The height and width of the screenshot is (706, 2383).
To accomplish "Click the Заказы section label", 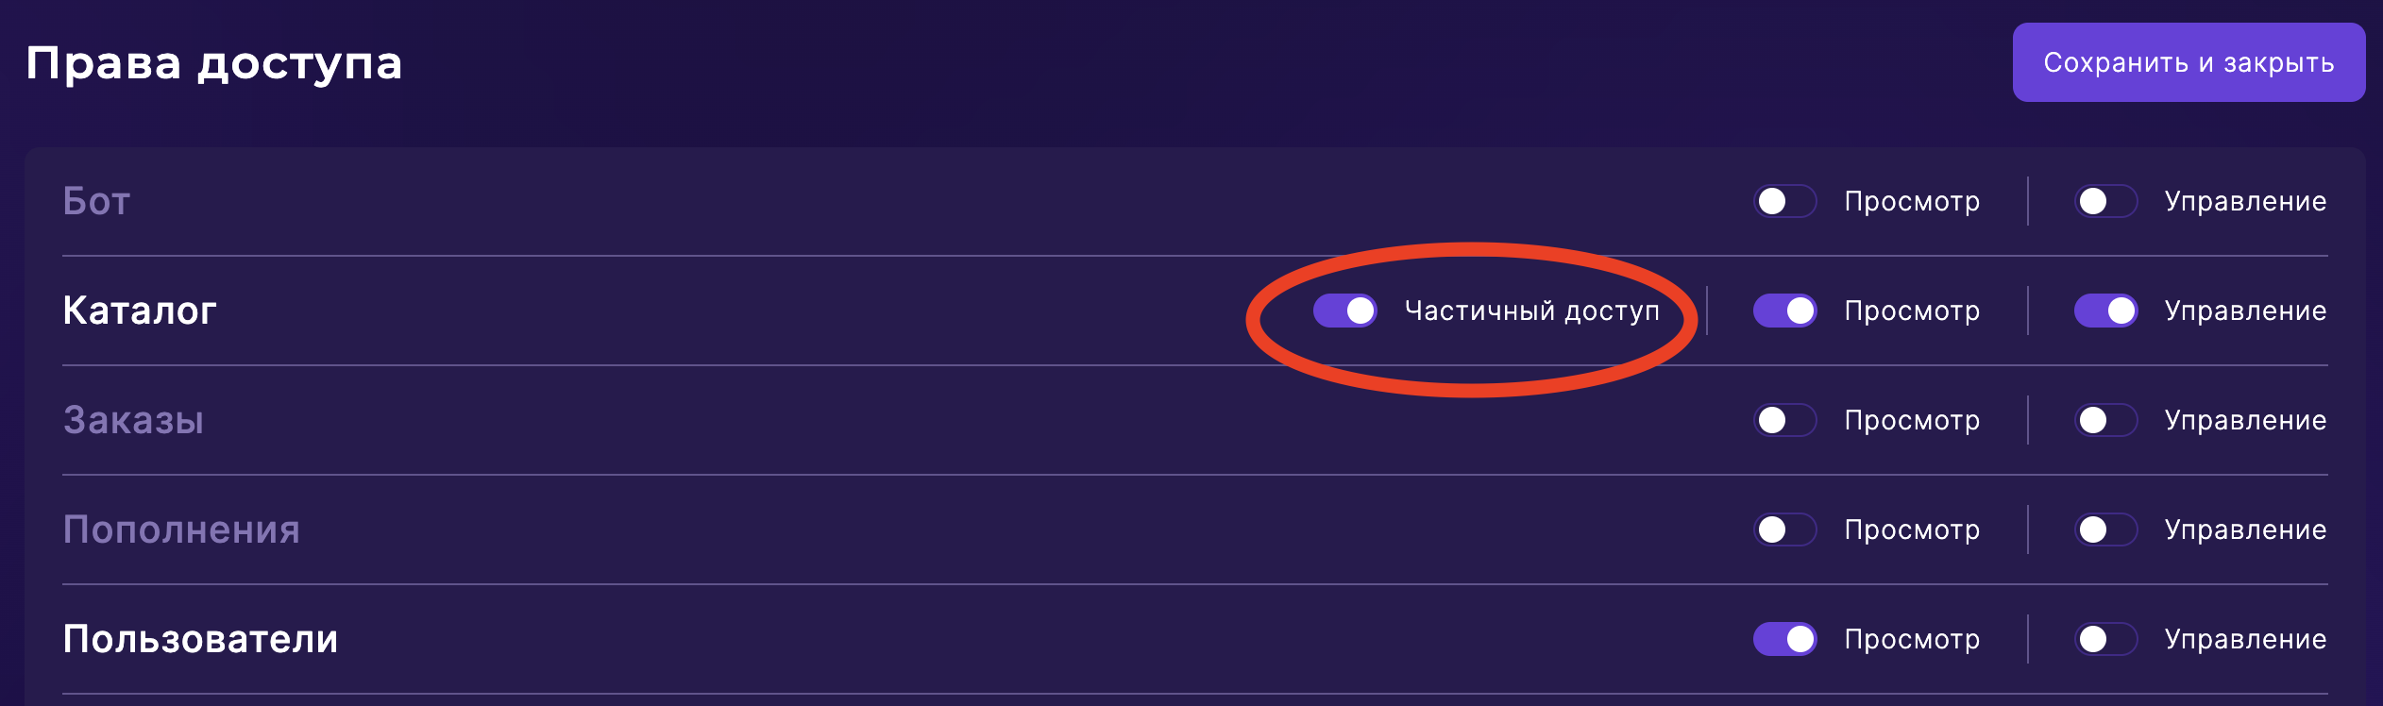I will pos(133,420).
